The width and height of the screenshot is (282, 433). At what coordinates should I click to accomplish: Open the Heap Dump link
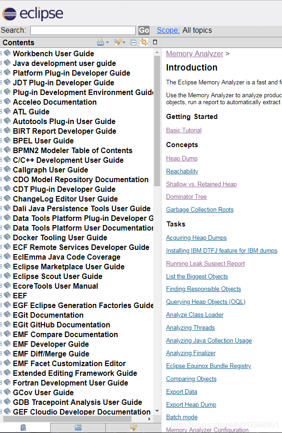[182, 158]
